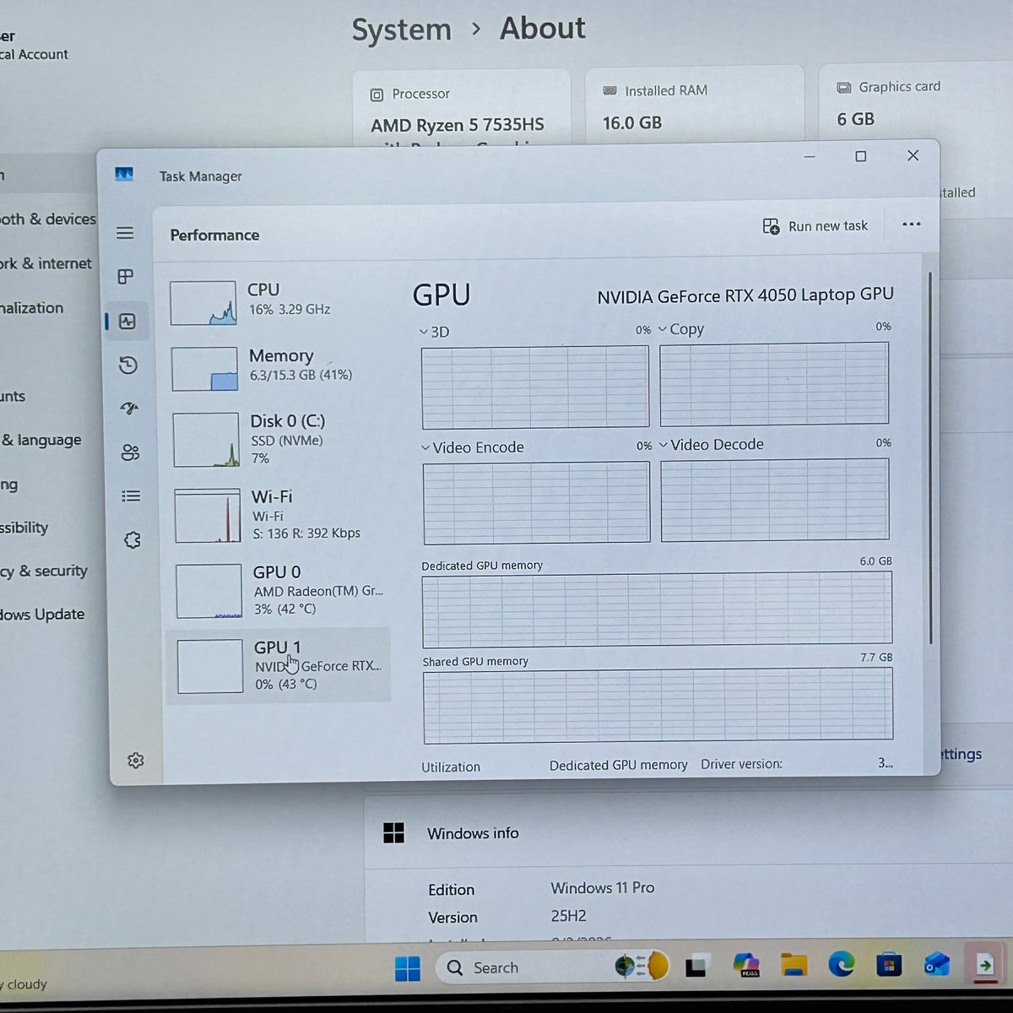The height and width of the screenshot is (1013, 1013).
Task: Open Personalization in Settings sidebar
Action: (x=32, y=308)
